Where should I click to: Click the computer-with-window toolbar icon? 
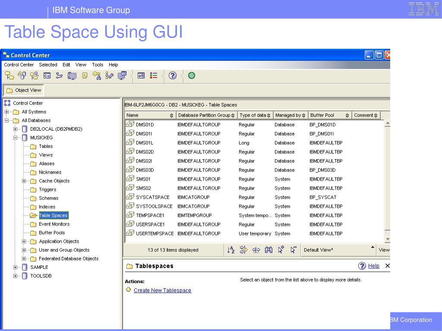(122, 75)
